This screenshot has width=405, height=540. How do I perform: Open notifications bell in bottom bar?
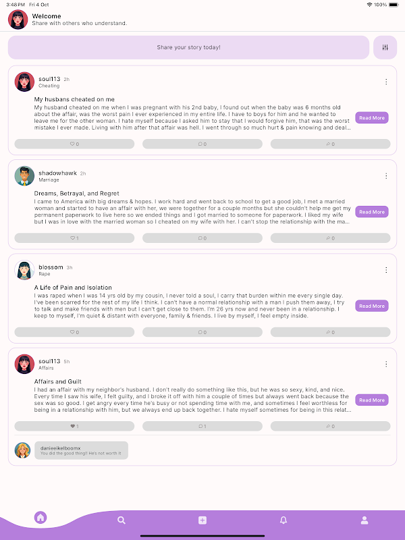[x=283, y=520]
